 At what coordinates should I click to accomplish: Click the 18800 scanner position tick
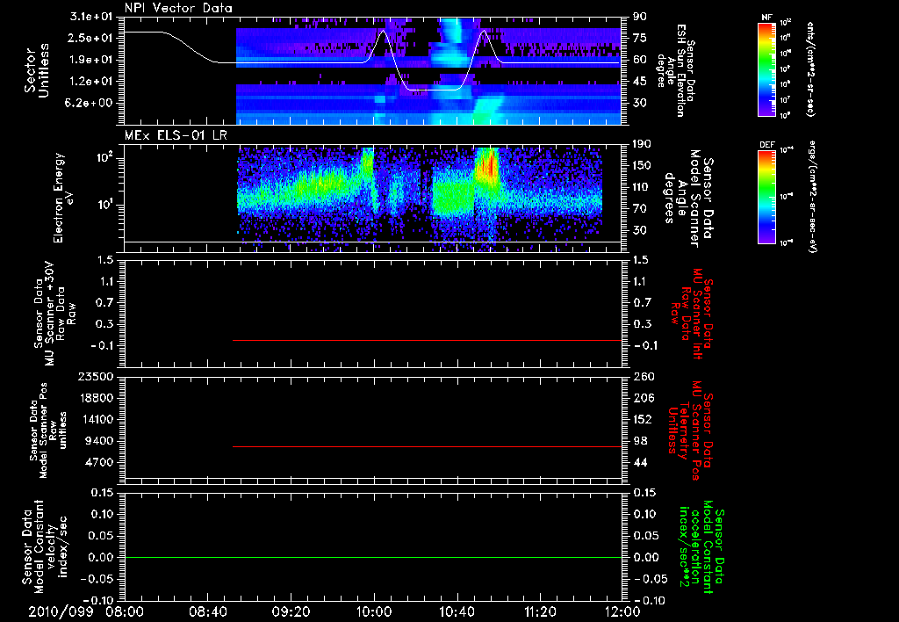coord(96,398)
